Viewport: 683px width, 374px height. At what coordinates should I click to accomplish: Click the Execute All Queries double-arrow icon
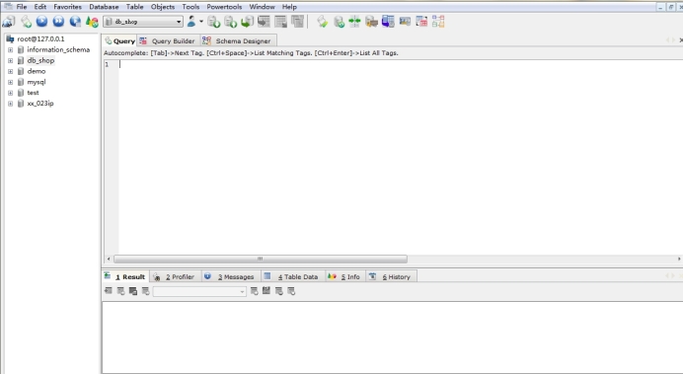click(x=58, y=22)
